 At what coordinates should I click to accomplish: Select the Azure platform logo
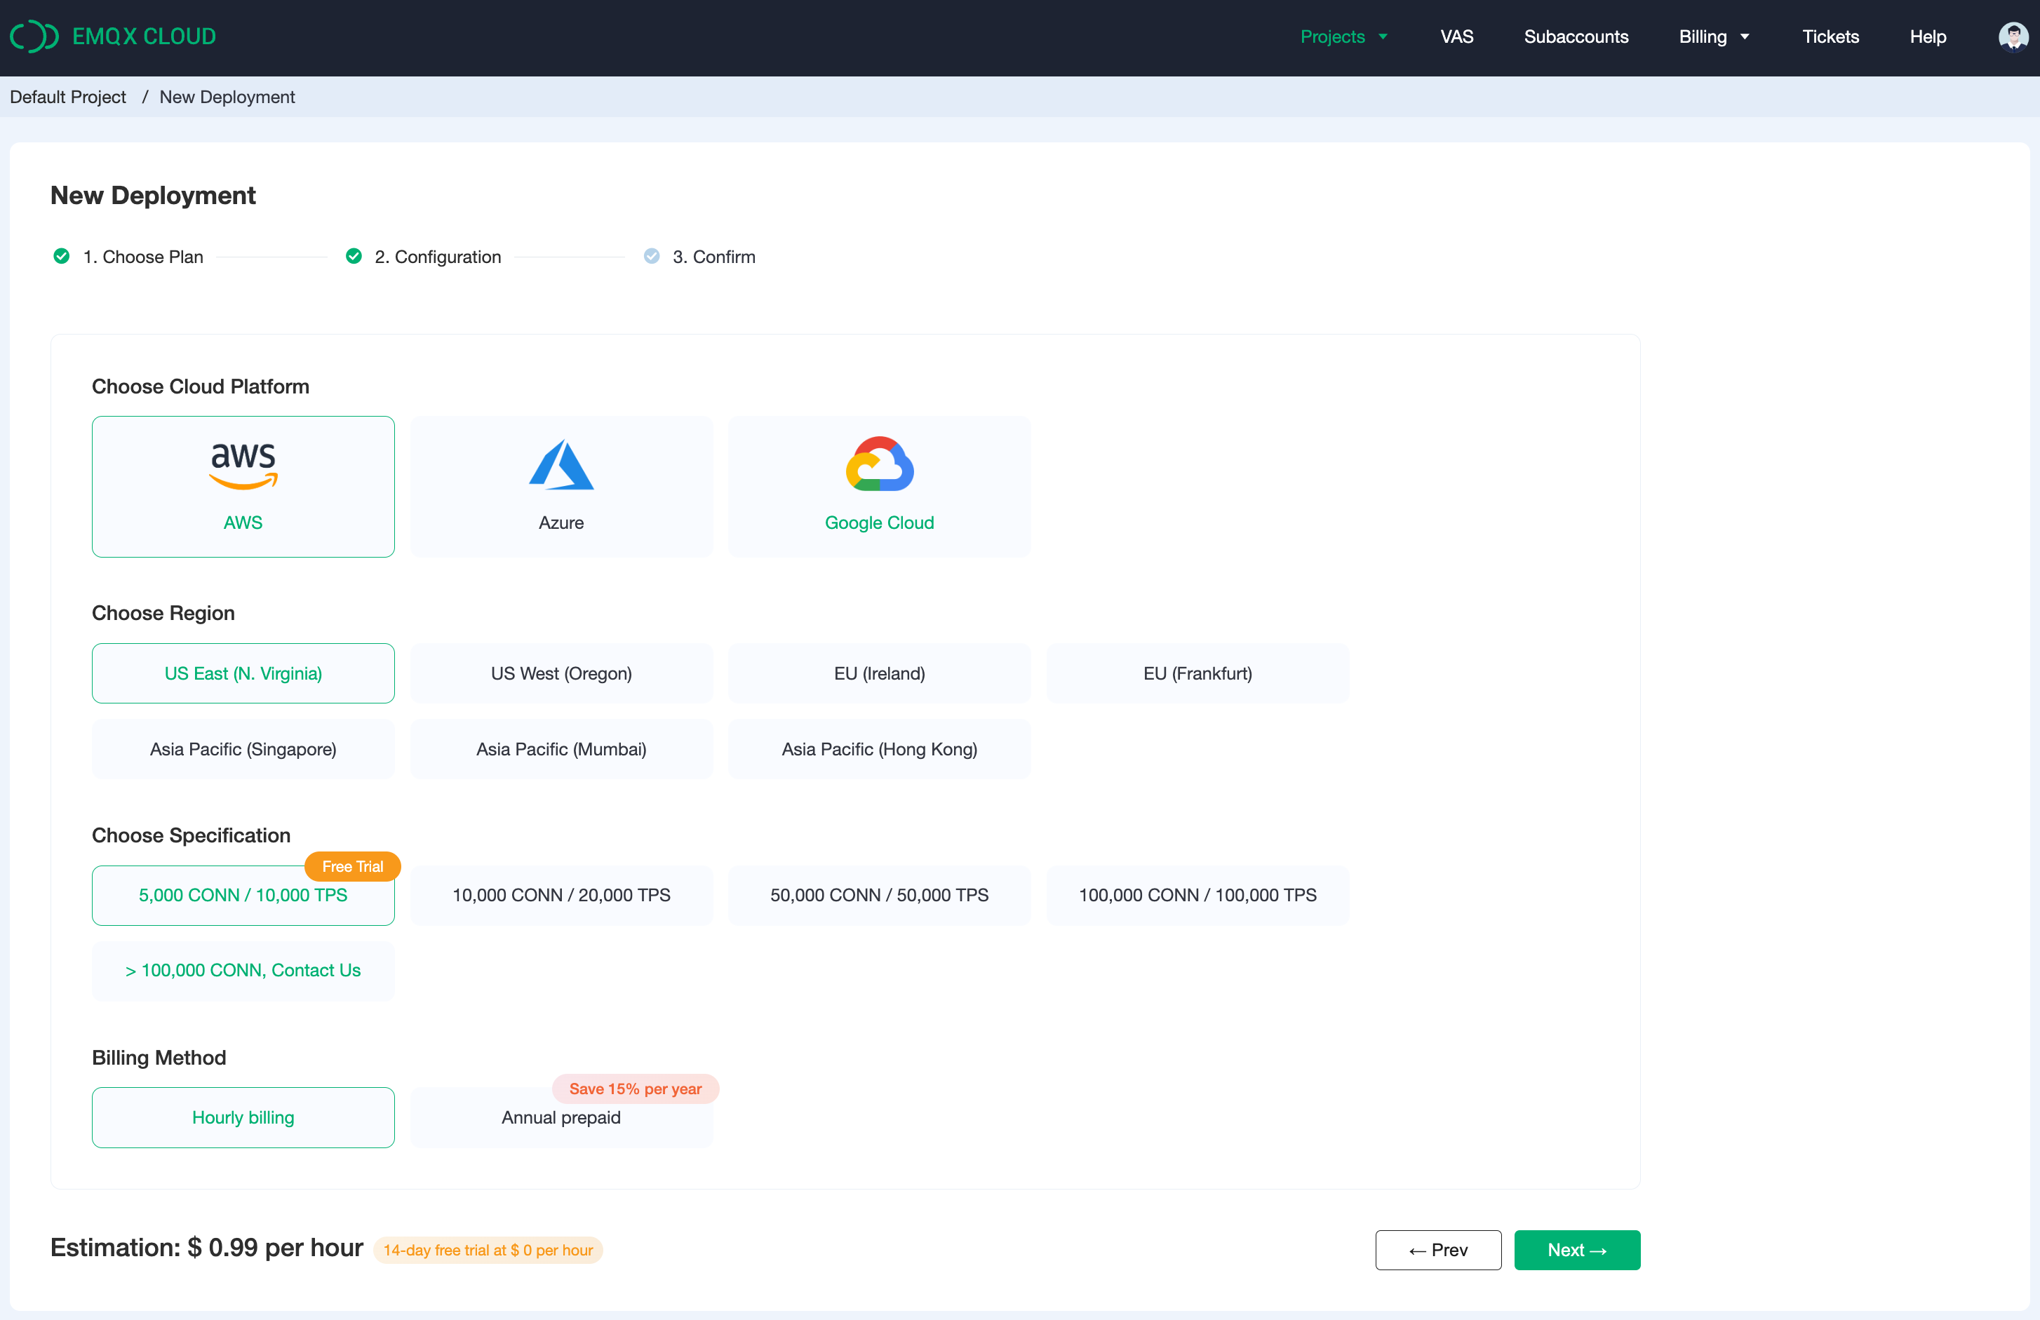coord(561,466)
